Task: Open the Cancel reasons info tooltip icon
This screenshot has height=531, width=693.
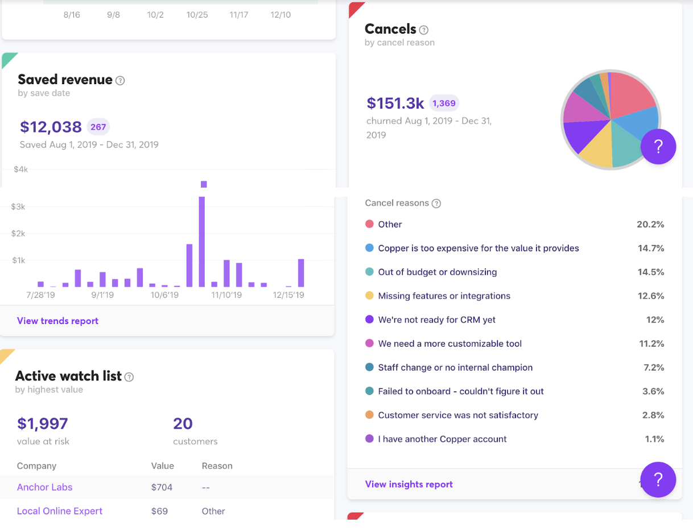Action: click(x=436, y=204)
